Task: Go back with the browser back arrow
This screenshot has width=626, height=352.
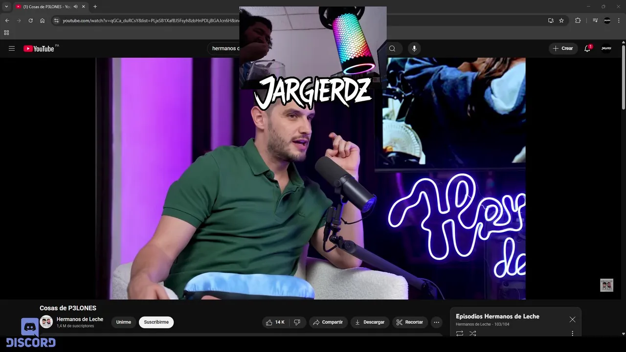Action: coord(7,21)
